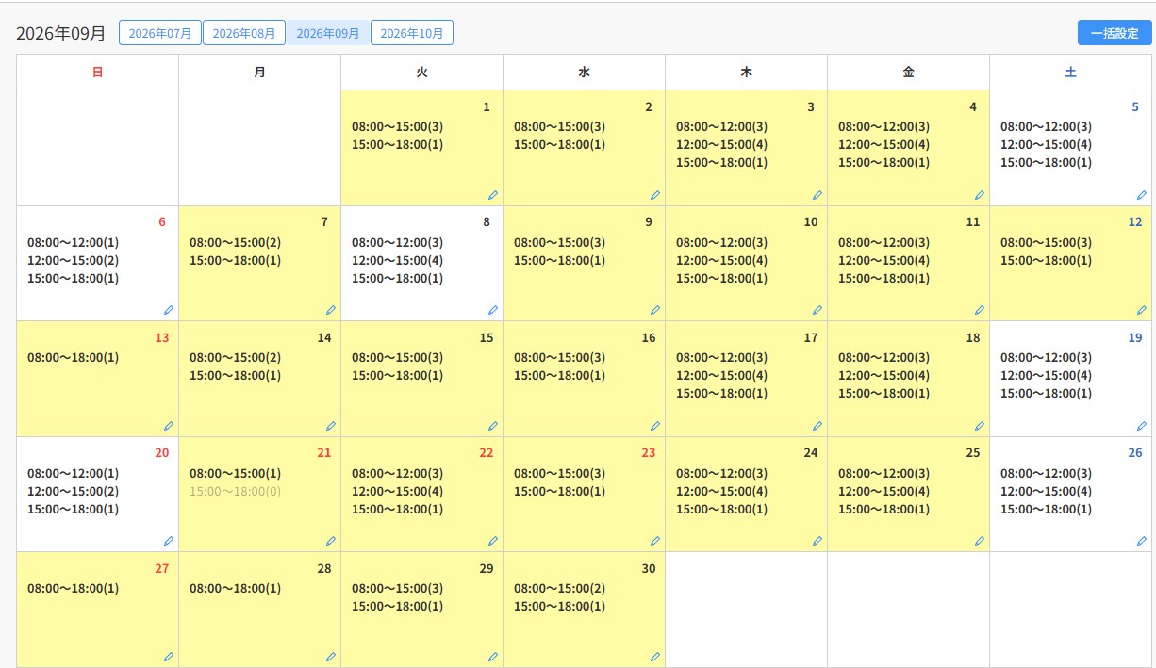Click the edit pencil on September 27
The width and height of the screenshot is (1156, 668).
[x=169, y=657]
